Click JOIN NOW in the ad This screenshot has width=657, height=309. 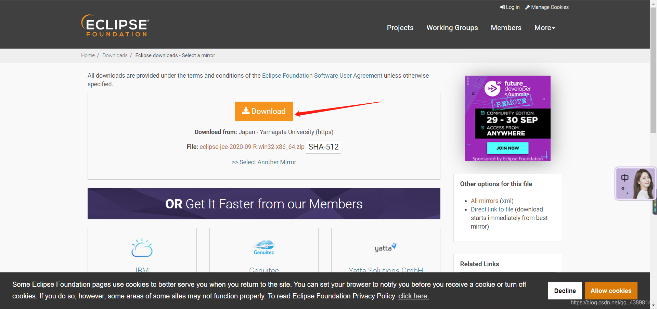(508, 148)
